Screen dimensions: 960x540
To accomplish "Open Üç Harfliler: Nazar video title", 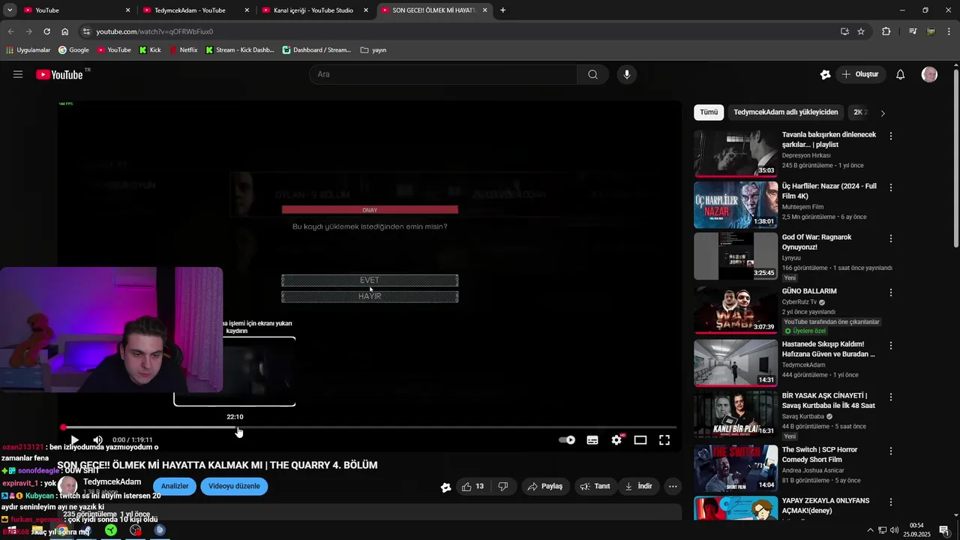I will (x=829, y=190).
